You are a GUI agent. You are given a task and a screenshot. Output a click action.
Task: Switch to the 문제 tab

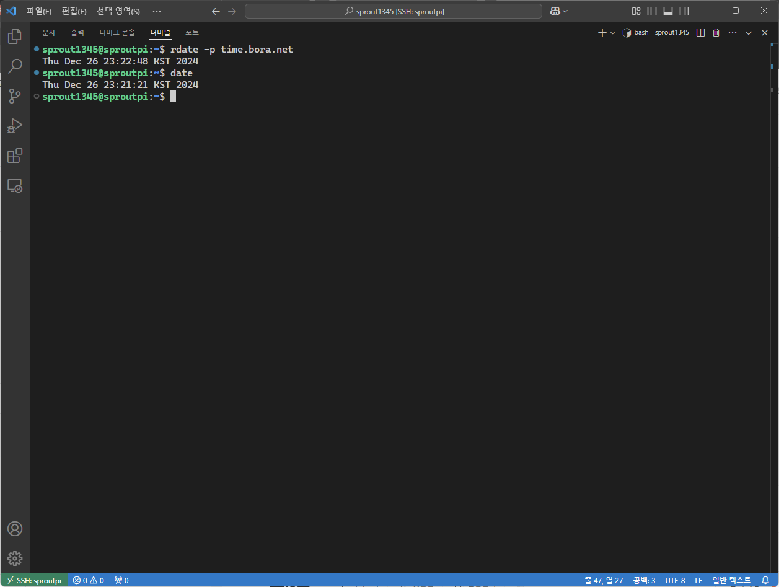pyautogui.click(x=49, y=32)
